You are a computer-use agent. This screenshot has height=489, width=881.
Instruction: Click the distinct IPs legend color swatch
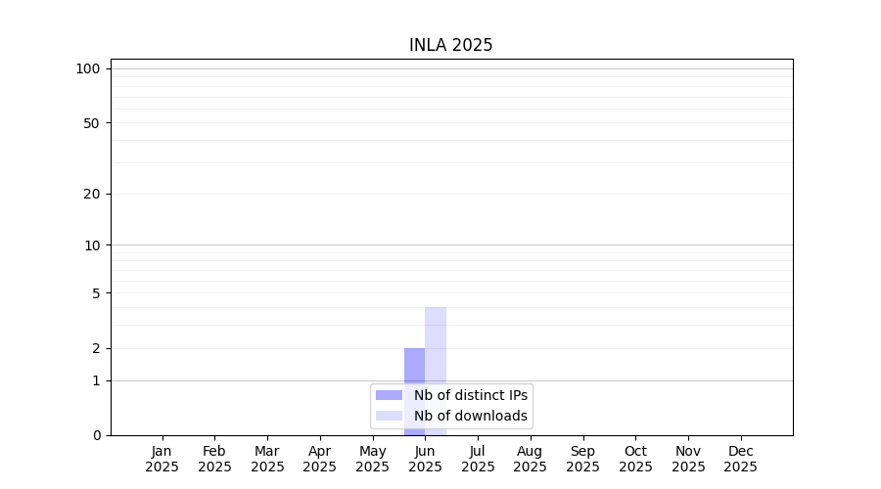click(x=389, y=395)
